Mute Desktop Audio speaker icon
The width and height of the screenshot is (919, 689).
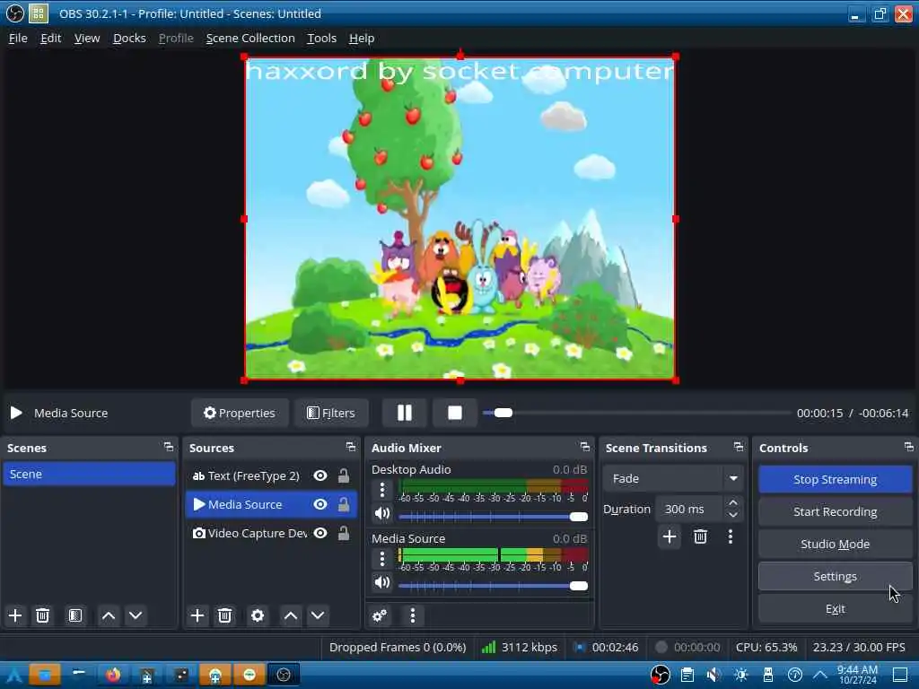pyautogui.click(x=382, y=514)
